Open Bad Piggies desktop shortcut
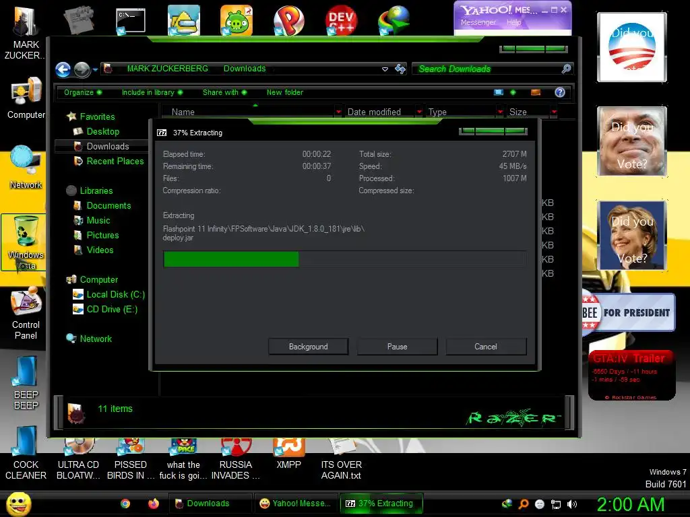The height and width of the screenshot is (517, 690). [x=237, y=20]
